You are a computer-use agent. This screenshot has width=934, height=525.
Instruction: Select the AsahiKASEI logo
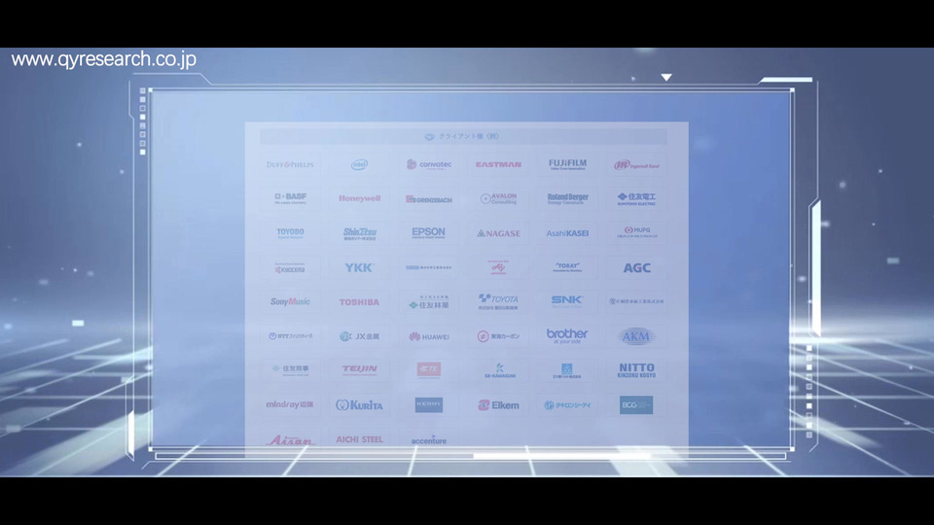pyautogui.click(x=567, y=233)
